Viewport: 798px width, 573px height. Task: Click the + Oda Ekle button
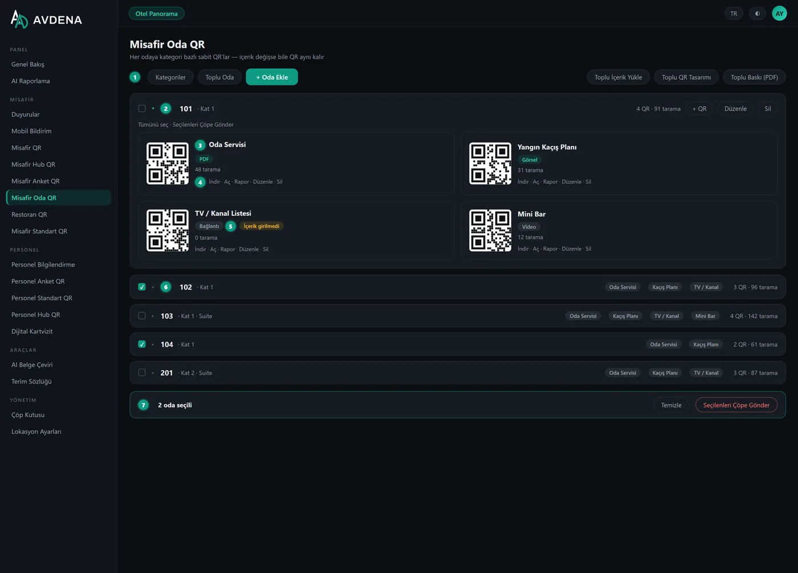[272, 77]
